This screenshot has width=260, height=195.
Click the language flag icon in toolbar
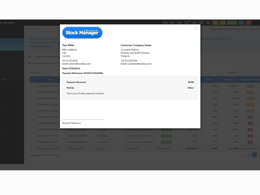(208, 23)
